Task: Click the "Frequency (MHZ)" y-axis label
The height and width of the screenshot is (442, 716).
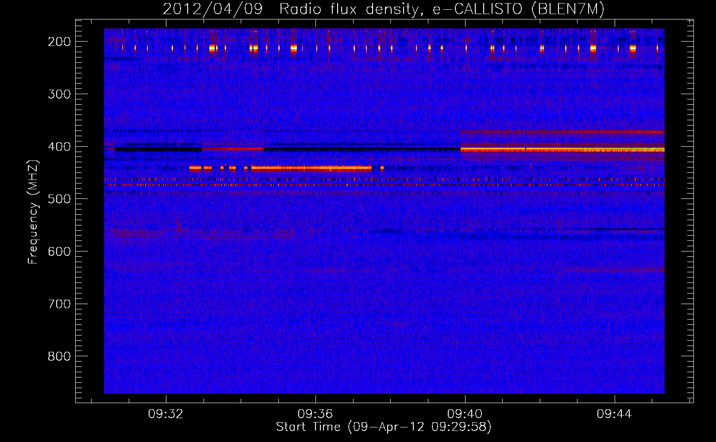Action: click(33, 212)
